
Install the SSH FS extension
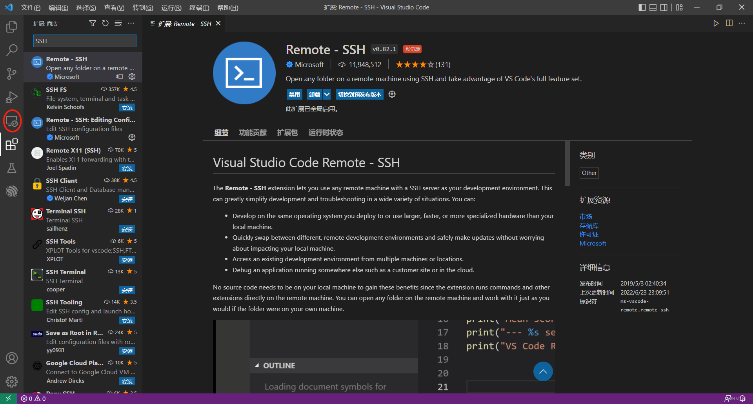[x=127, y=107]
